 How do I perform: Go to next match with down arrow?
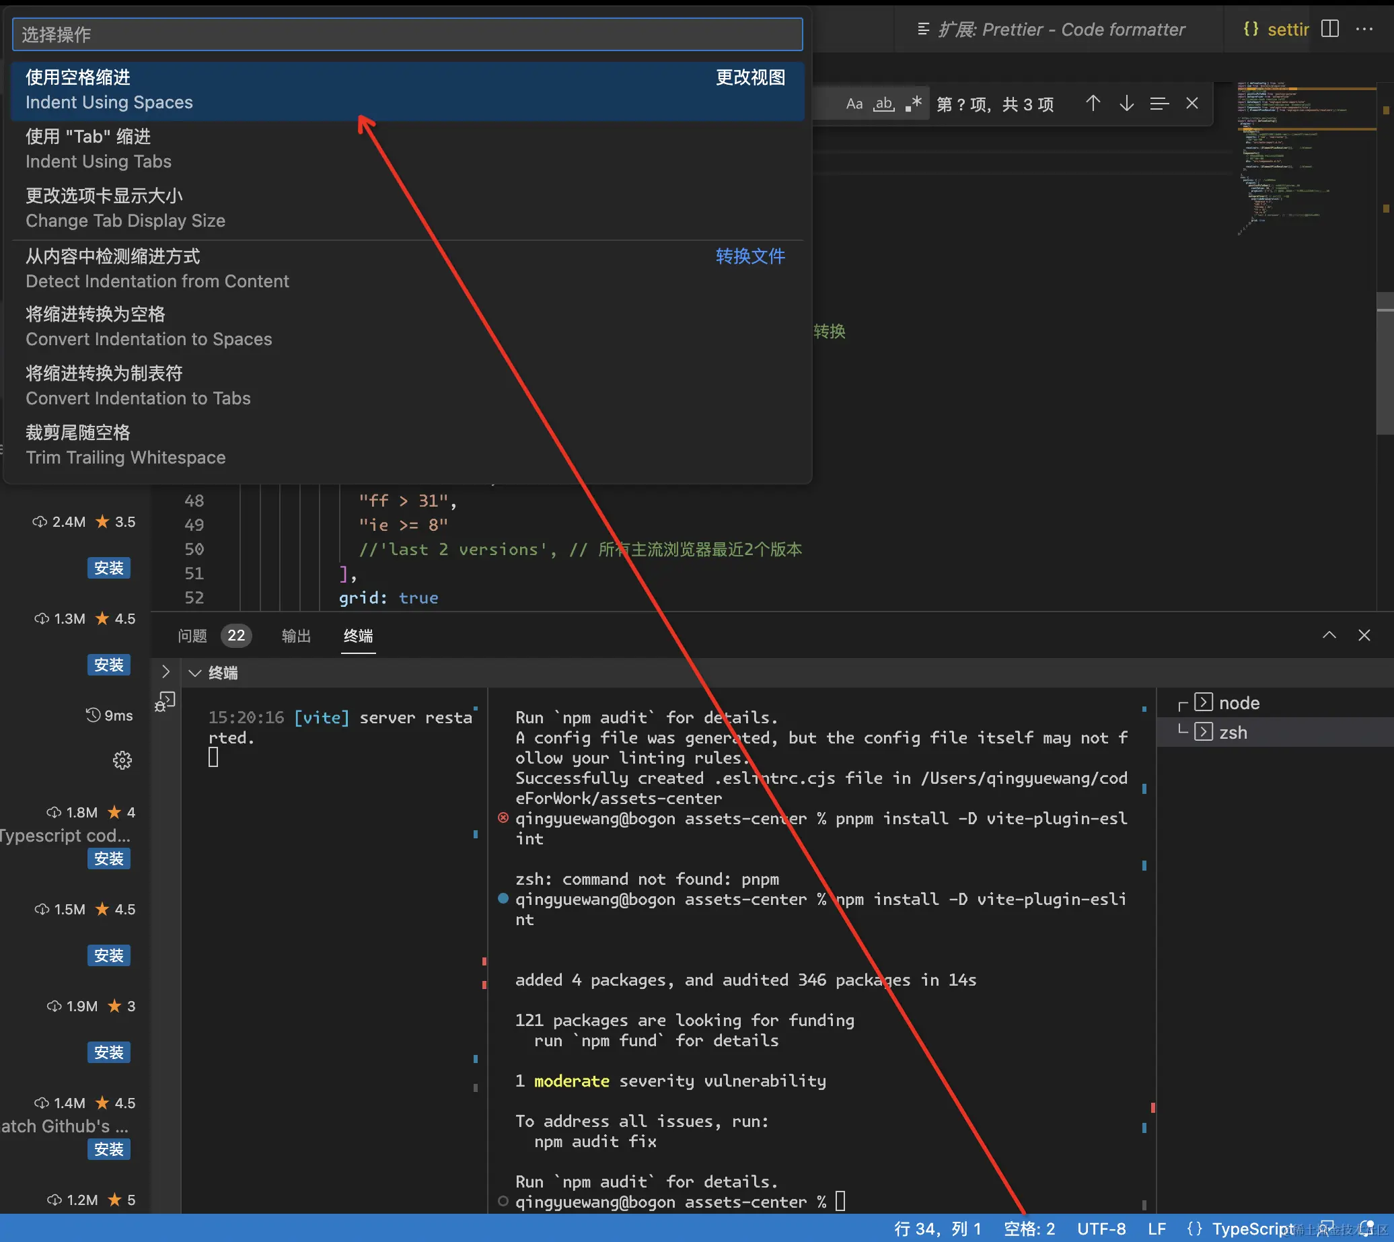tap(1126, 104)
